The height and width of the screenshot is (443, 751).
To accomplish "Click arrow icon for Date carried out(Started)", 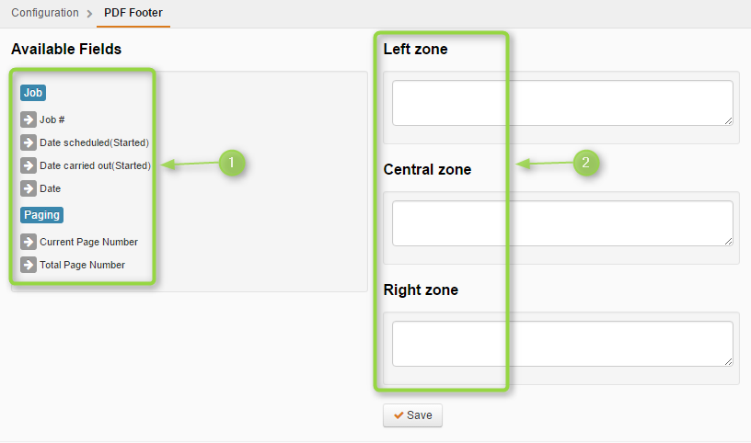I will (29, 165).
